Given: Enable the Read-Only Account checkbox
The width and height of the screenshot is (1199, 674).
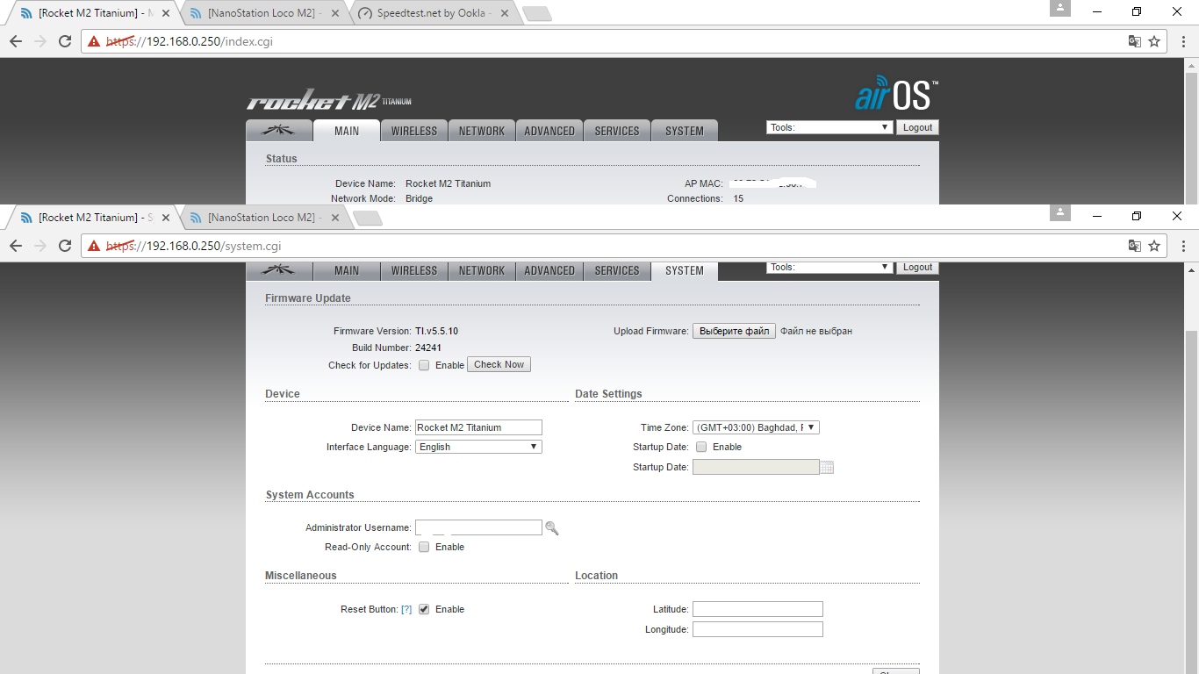Looking at the screenshot, I should pyautogui.click(x=424, y=547).
